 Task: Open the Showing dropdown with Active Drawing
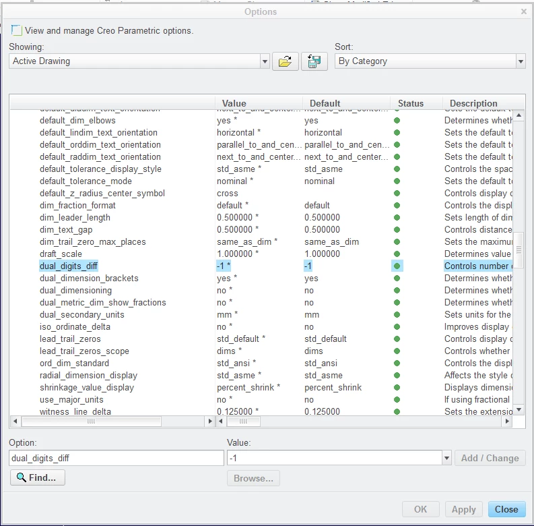(x=139, y=61)
